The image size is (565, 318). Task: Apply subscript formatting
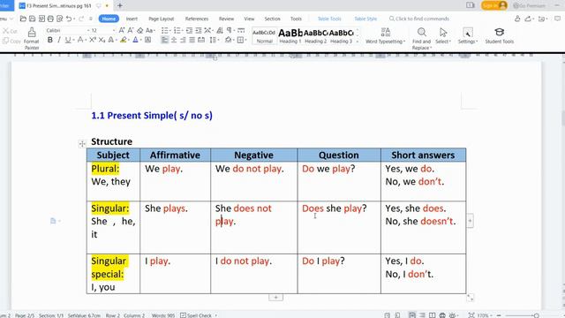pyautogui.click(x=102, y=40)
